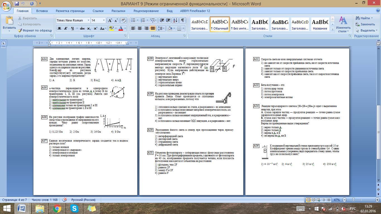Open the Рассылки ribbon tab
This screenshot has width=381, height=214.
click(x=118, y=11)
